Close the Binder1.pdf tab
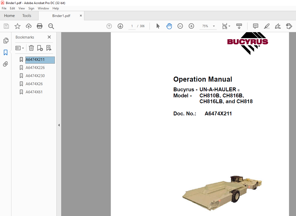296x216 pixels. [81, 16]
